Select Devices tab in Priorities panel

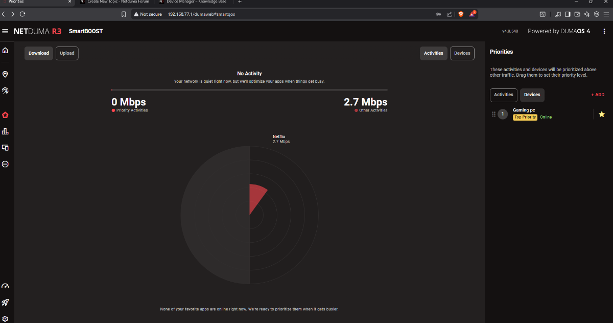pos(532,95)
